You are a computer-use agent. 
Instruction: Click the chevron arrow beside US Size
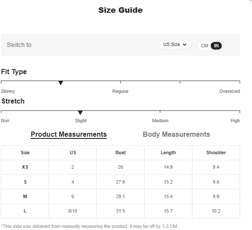point(185,45)
